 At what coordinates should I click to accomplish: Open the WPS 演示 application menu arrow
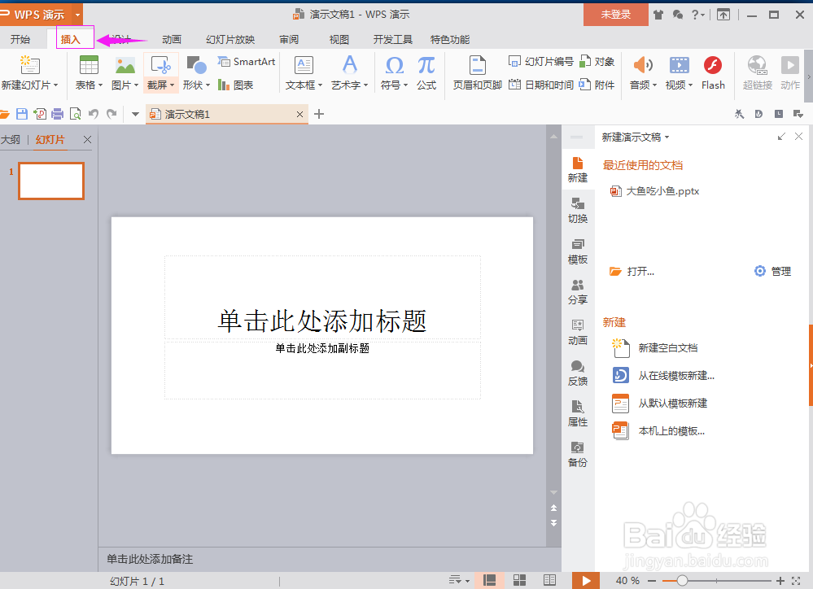pyautogui.click(x=77, y=15)
